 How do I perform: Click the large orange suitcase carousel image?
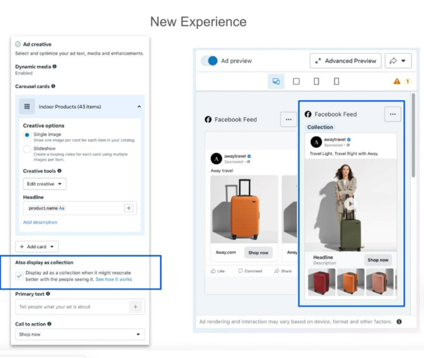(245, 210)
